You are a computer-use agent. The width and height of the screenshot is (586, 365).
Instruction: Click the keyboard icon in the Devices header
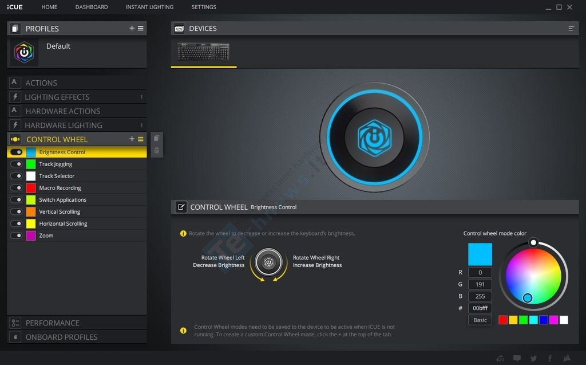pos(179,29)
